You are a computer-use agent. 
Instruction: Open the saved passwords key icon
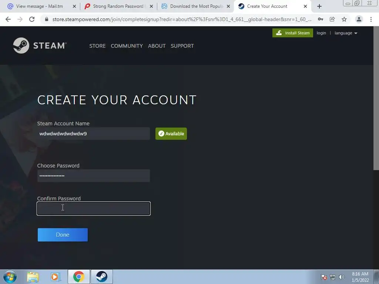[x=321, y=19]
